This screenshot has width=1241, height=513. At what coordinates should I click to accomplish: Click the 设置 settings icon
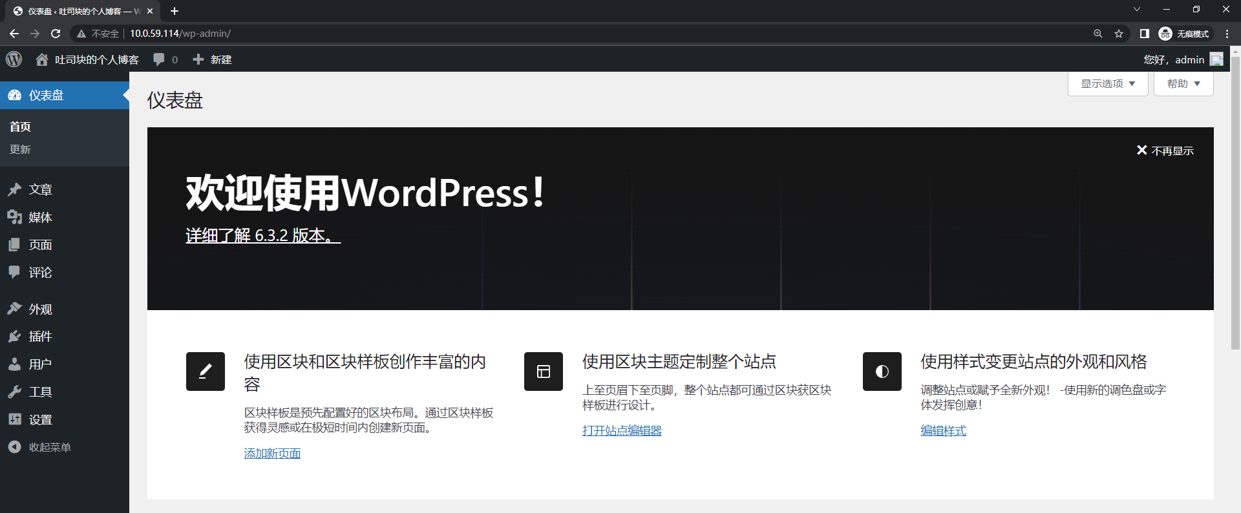click(x=15, y=419)
